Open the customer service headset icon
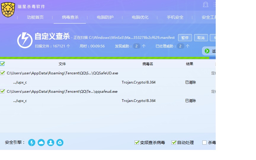The width and height of the screenshot is (256, 160). [x=206, y=4]
